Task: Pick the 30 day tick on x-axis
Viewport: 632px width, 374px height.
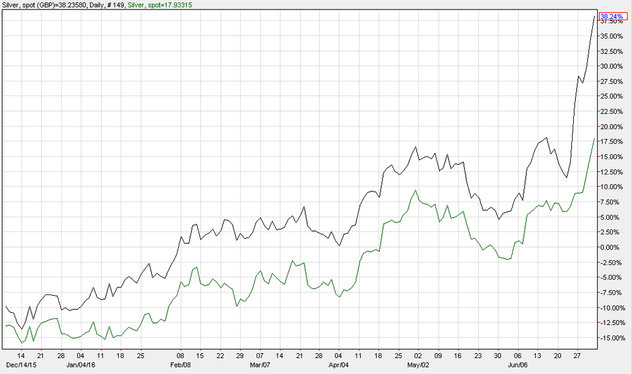Action: coord(498,356)
